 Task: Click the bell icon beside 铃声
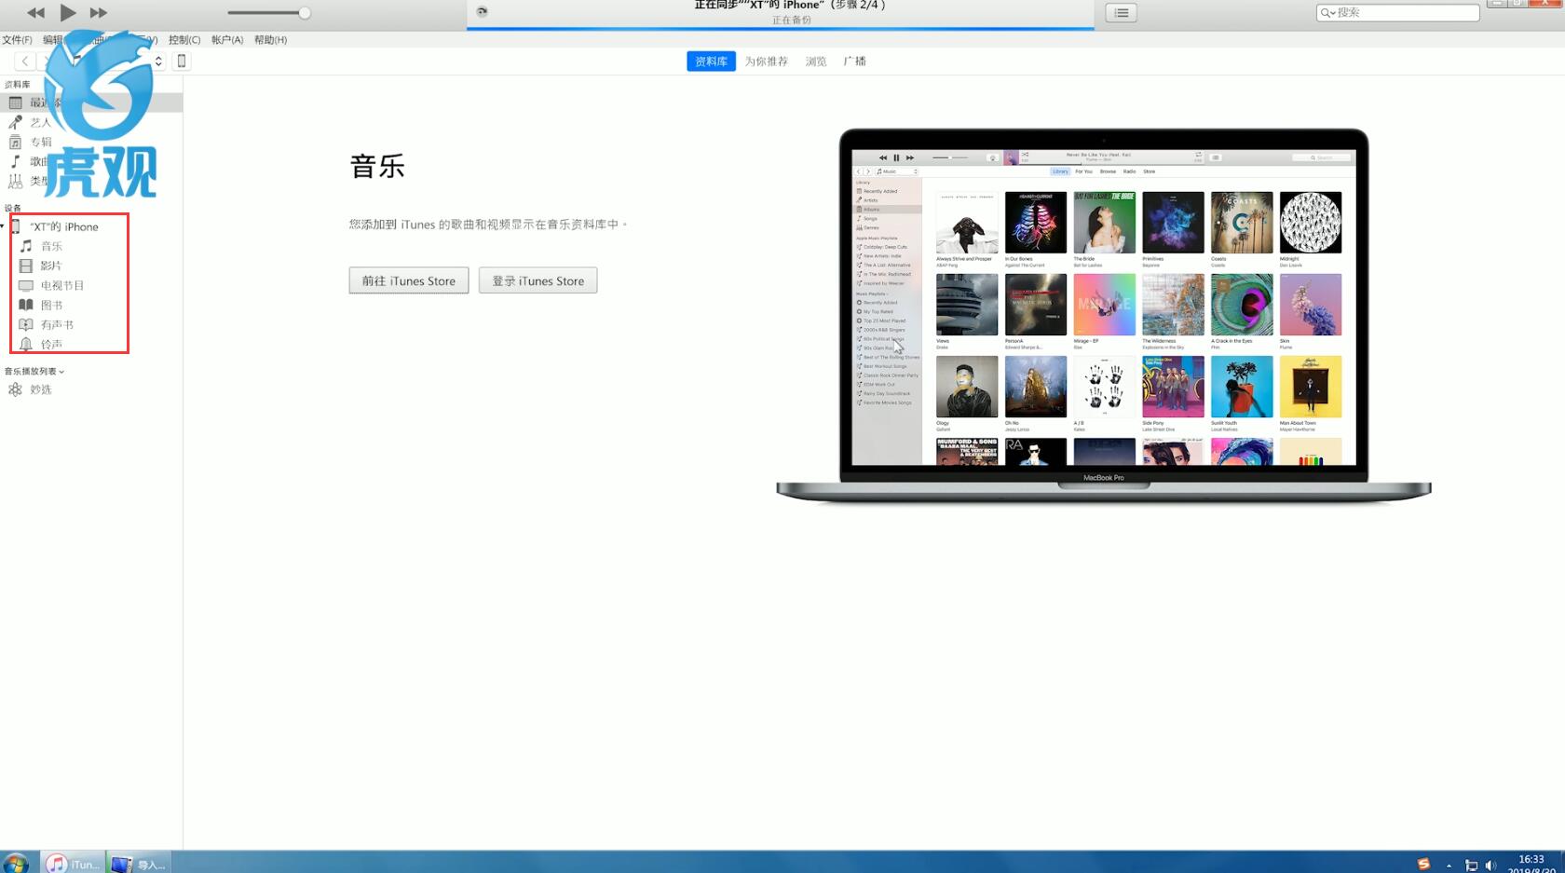coord(26,344)
